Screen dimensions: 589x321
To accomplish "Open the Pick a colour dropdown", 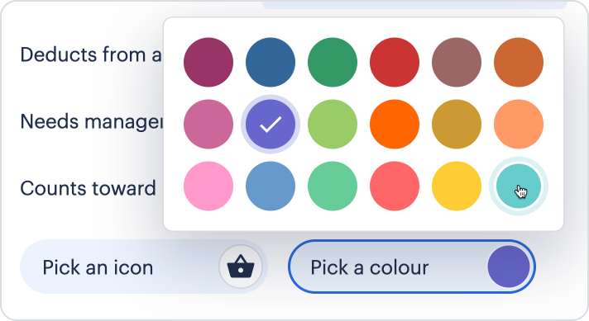I will [412, 267].
